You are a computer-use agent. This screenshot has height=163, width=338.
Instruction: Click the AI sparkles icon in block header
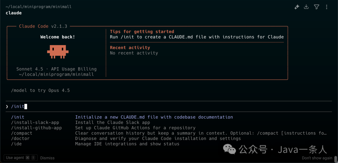297,7
